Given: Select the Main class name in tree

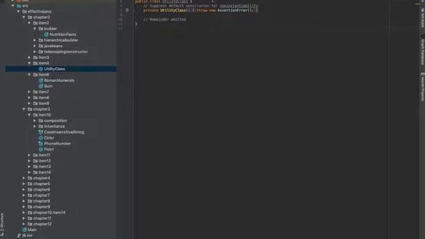Looking at the screenshot, I should [x=32, y=230].
